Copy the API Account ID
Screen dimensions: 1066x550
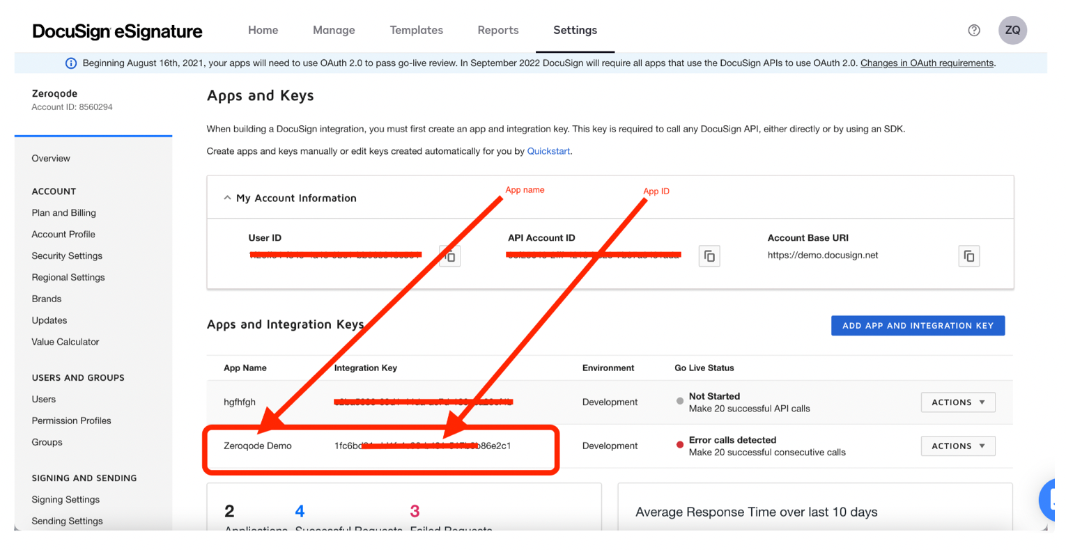point(709,256)
